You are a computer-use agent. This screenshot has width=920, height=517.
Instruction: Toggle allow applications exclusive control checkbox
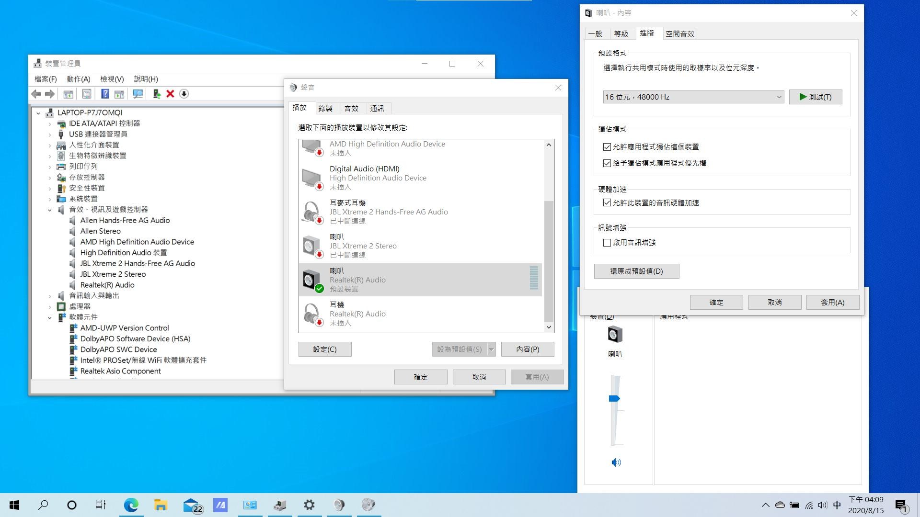[x=607, y=147]
